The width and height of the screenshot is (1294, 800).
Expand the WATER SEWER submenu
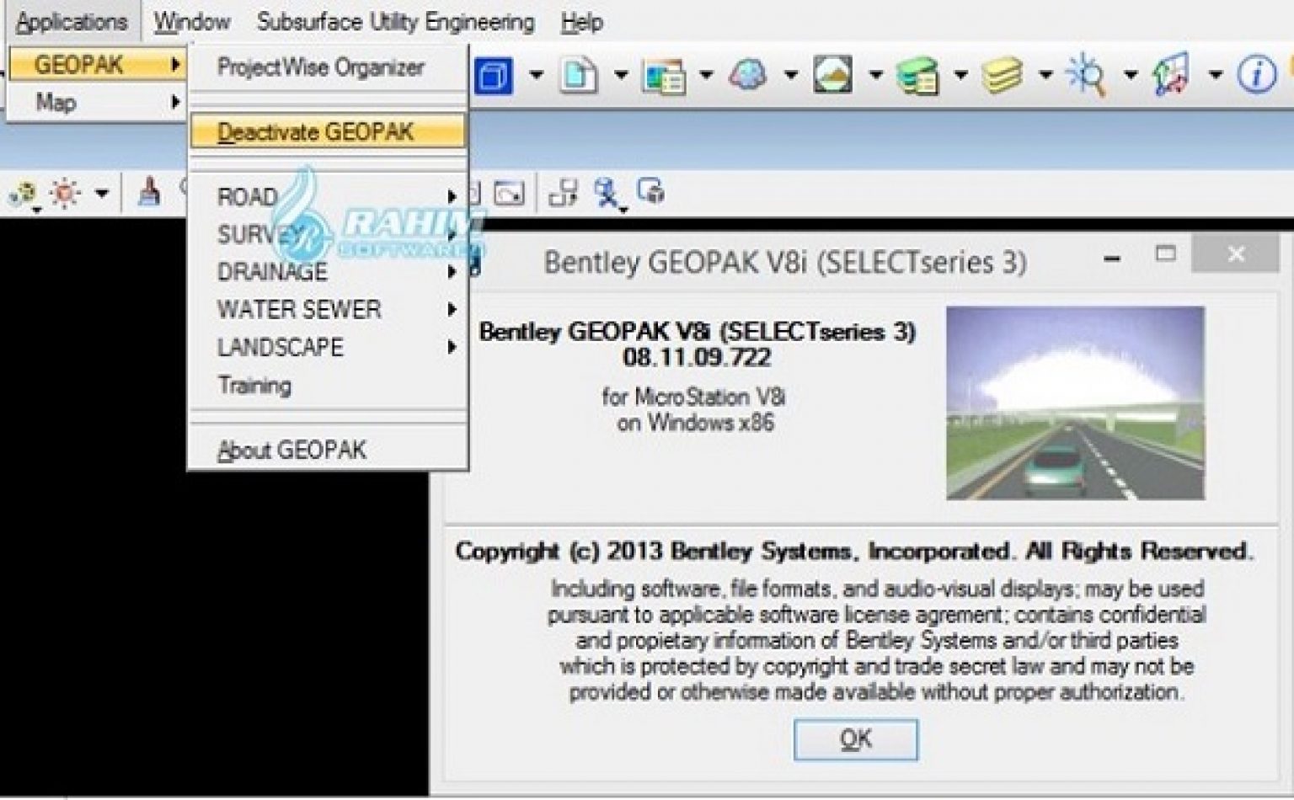tap(328, 310)
